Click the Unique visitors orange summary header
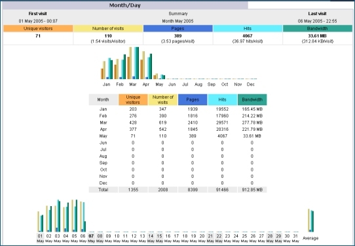355x246 pixels. 38,29
